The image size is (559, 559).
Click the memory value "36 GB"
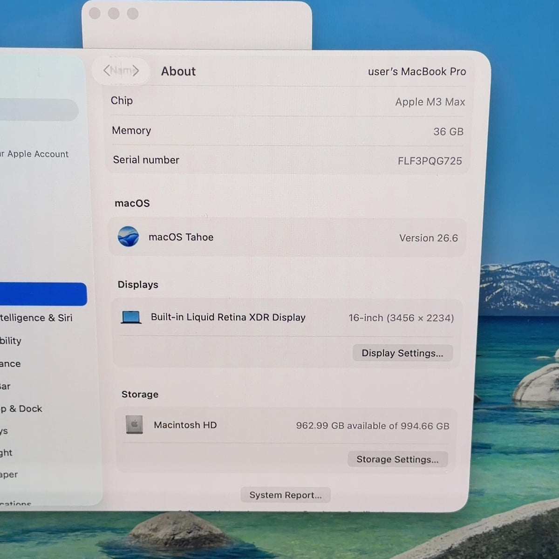(448, 132)
